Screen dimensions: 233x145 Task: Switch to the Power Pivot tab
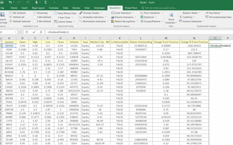pos(131,8)
